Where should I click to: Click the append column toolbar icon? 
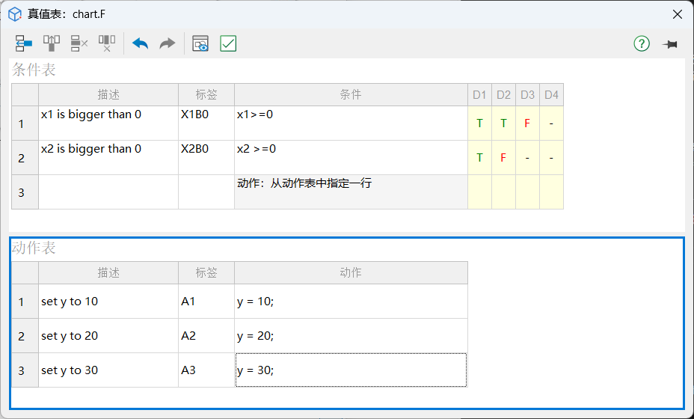pos(52,43)
